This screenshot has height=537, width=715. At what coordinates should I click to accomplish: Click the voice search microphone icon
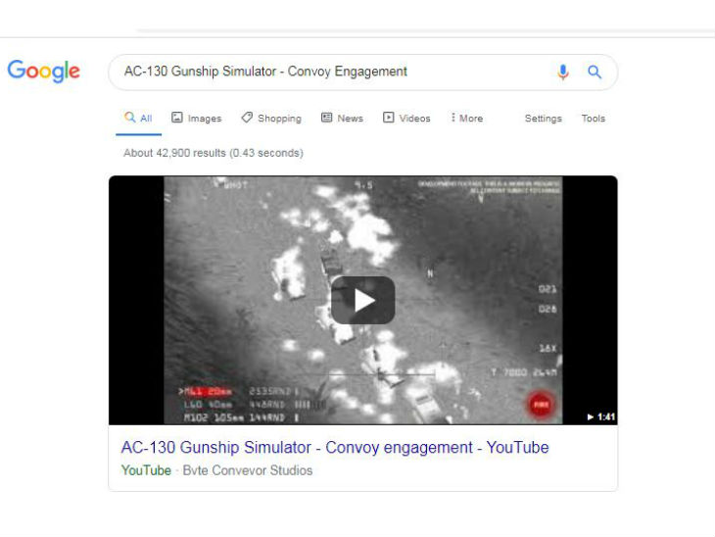[563, 73]
